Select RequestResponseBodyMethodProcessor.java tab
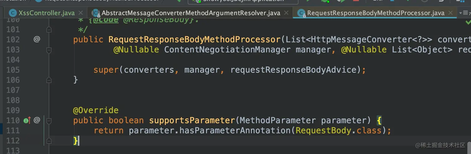 point(375,13)
